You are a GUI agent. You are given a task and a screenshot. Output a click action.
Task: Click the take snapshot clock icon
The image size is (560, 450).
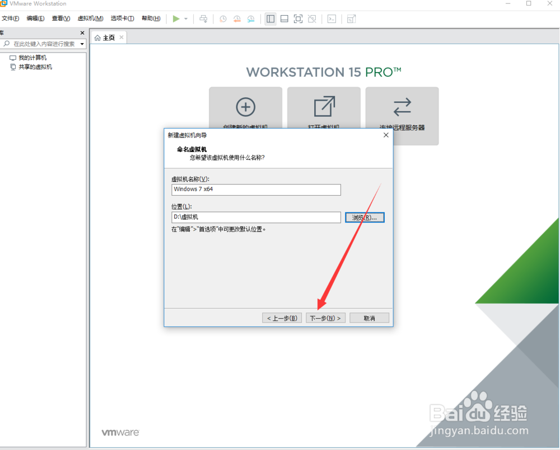pyautogui.click(x=223, y=19)
